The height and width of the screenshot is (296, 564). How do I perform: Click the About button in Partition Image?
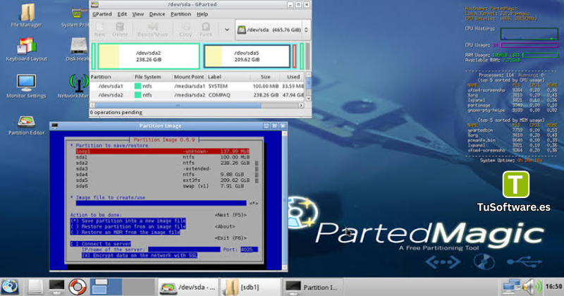pyautogui.click(x=225, y=226)
